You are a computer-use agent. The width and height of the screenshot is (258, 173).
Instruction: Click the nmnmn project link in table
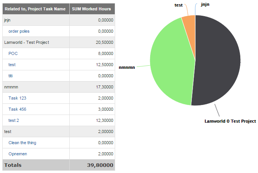click(11, 87)
